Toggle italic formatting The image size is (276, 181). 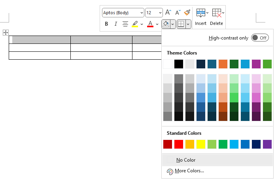coord(115,24)
